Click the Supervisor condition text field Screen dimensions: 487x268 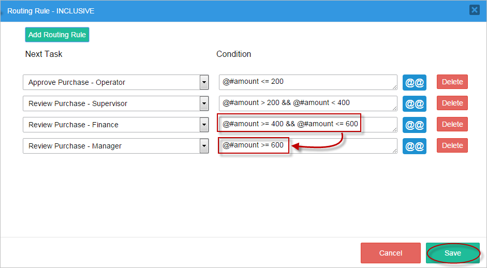coord(307,103)
